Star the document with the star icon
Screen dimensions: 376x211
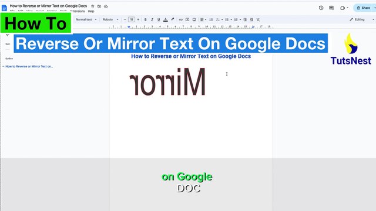pos(93,6)
